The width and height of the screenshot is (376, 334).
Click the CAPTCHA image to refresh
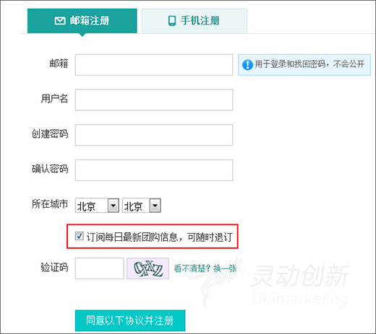coord(148,268)
